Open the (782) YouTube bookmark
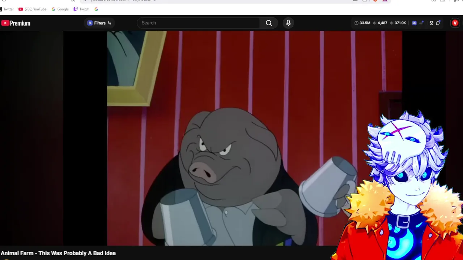Viewport: 463px width, 260px height. 33,9
